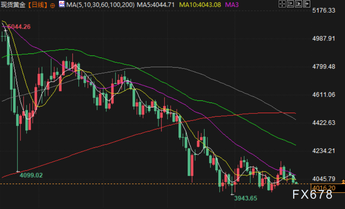Click the orange circled-plus icon beside 日线
The width and height of the screenshot is (345, 209).
(x=52, y=5)
